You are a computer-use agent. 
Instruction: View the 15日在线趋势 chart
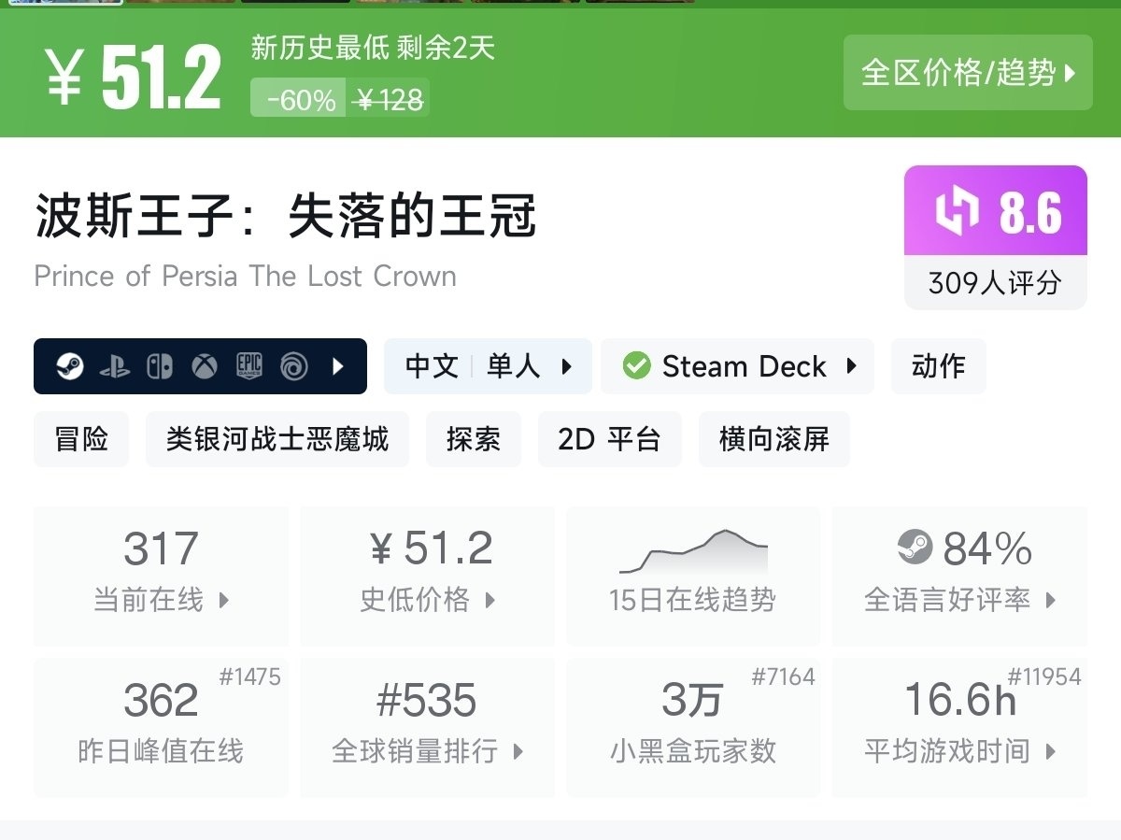click(693, 576)
